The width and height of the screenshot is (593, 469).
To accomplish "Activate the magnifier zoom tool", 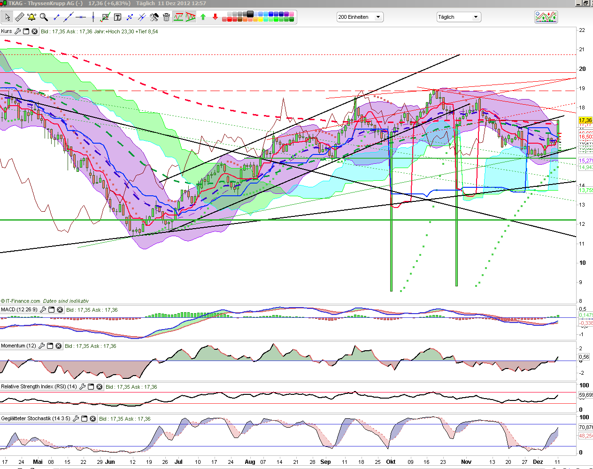I will [x=44, y=17].
